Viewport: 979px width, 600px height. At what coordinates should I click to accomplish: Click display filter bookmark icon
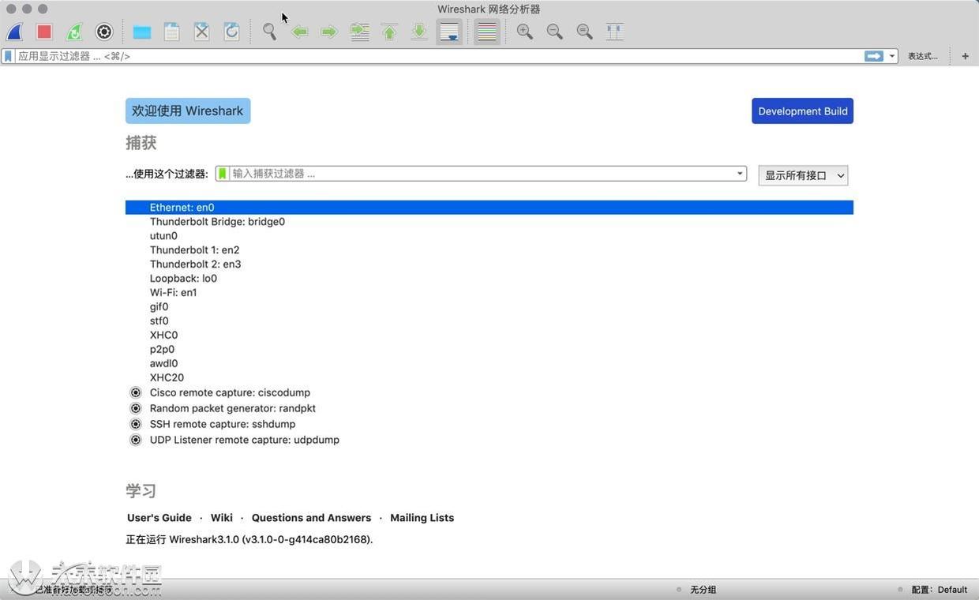coord(8,56)
